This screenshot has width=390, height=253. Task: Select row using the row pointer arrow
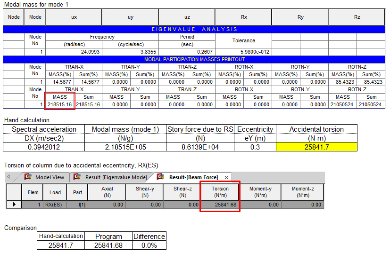[x=14, y=205]
